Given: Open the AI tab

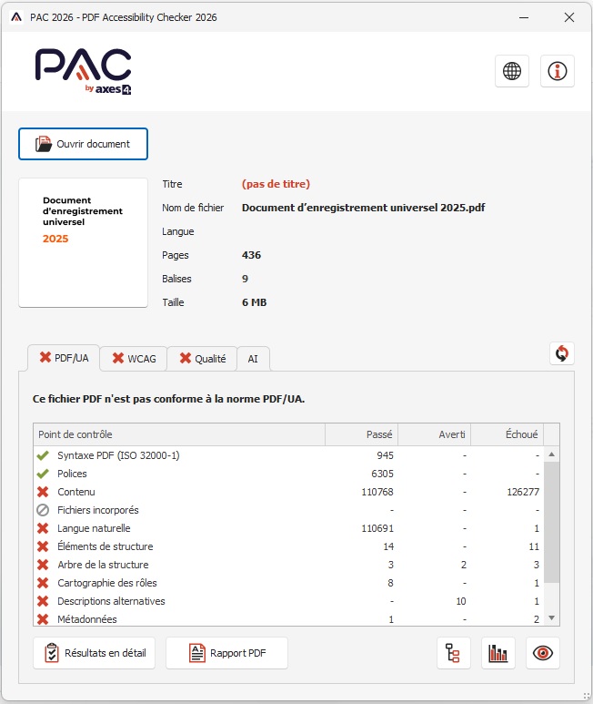Looking at the screenshot, I should coord(253,359).
